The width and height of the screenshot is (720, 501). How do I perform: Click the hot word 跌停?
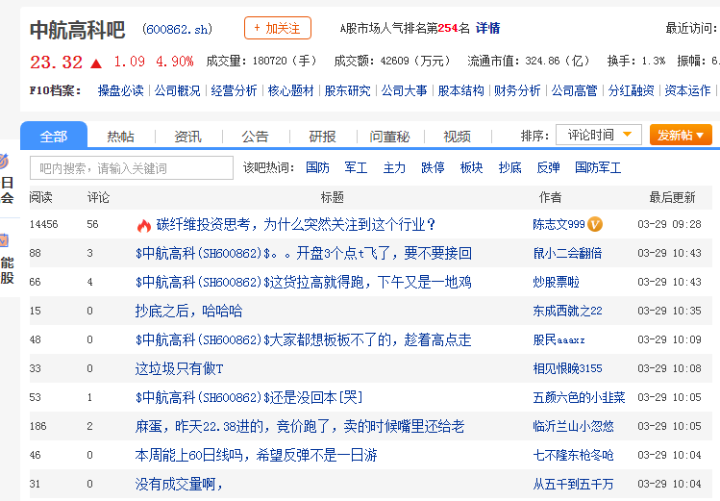pyautogui.click(x=433, y=167)
